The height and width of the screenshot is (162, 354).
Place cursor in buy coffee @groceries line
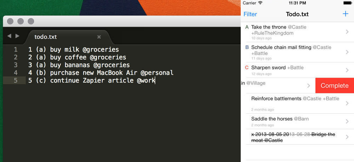77,57
